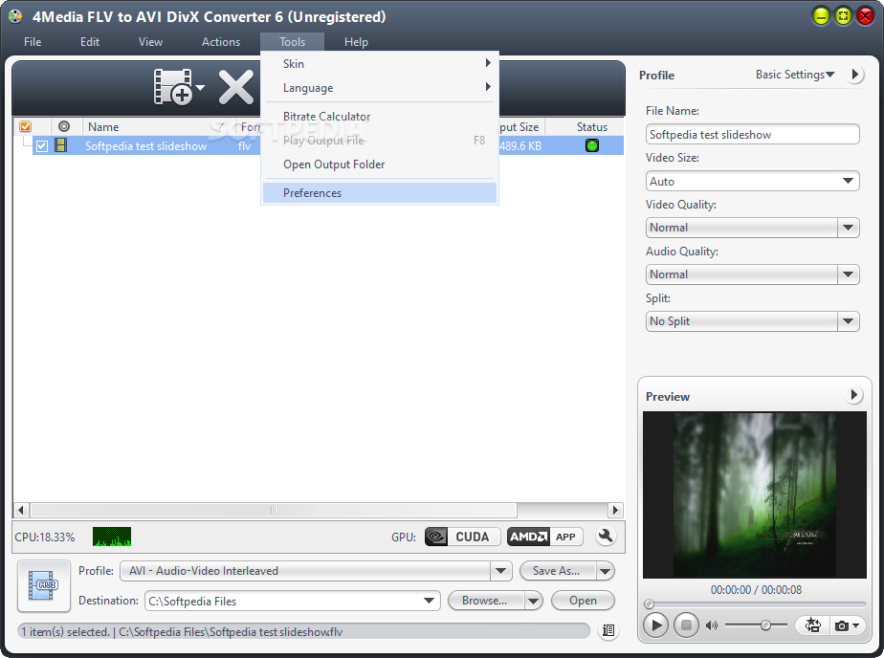
Task: Click the film icon of the slideshow row
Action: click(x=61, y=145)
